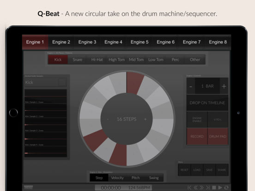Switch to the Engine 1 tab
The width and height of the screenshot is (255, 191).
coord(35,42)
